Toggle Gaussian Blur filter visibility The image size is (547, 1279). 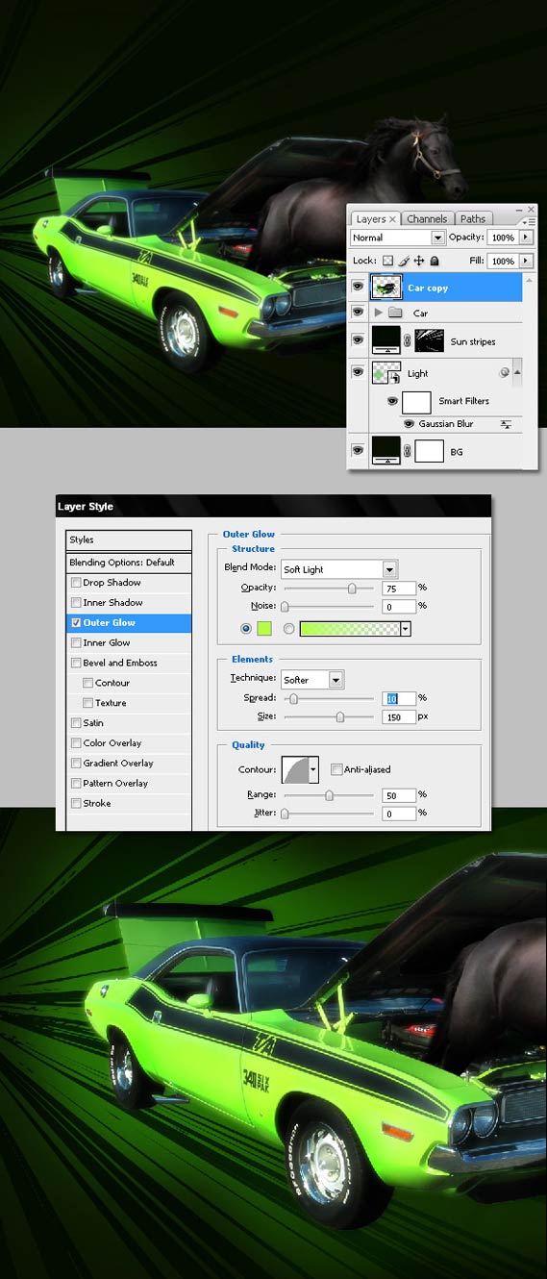click(409, 424)
